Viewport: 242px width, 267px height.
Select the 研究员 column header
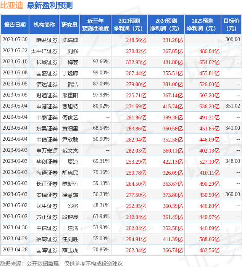[69, 24]
